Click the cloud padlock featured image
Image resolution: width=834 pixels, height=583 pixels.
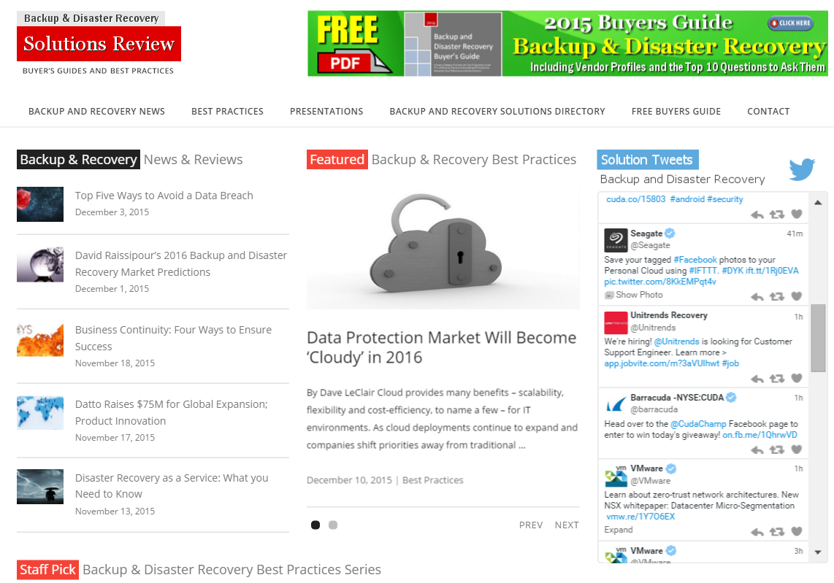point(443,247)
